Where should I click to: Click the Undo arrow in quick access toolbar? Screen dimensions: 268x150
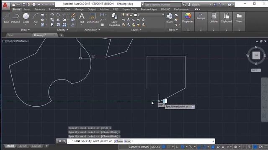coord(39,5)
